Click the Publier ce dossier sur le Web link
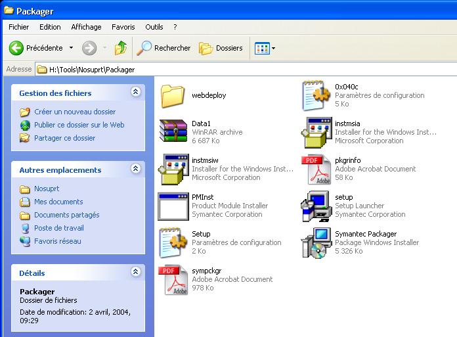 (79, 125)
